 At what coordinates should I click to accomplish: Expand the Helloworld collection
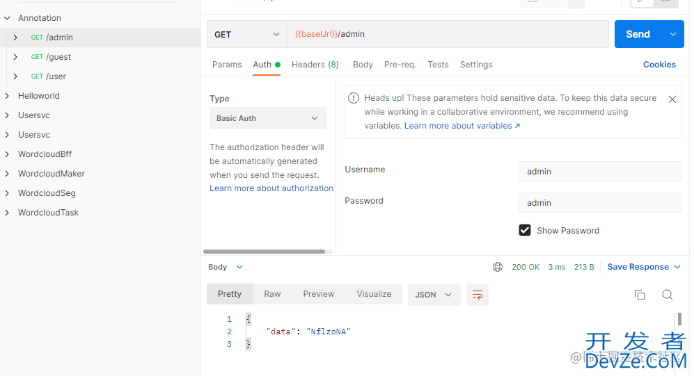(x=7, y=96)
